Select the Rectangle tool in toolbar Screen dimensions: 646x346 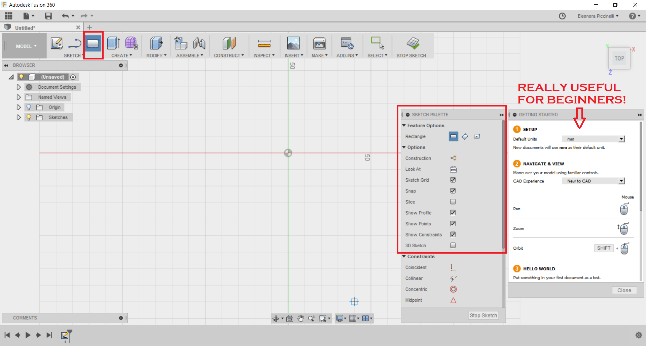coord(93,43)
